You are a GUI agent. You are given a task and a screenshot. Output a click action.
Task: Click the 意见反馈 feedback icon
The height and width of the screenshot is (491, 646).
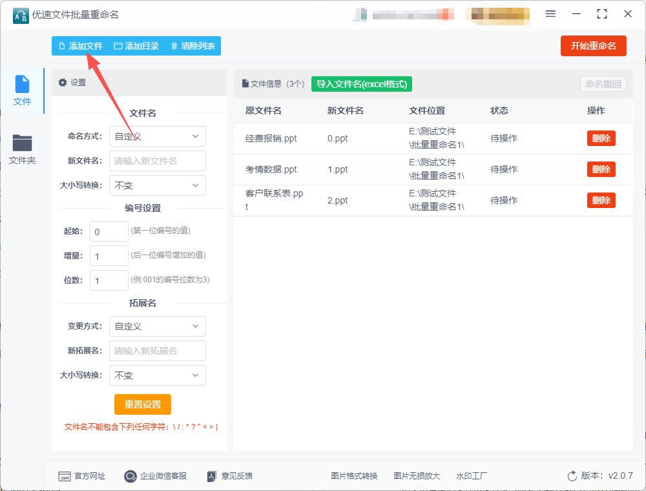point(211,477)
